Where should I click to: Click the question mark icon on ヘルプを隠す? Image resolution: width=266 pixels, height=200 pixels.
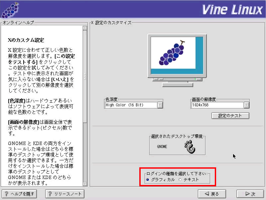pos(6,194)
